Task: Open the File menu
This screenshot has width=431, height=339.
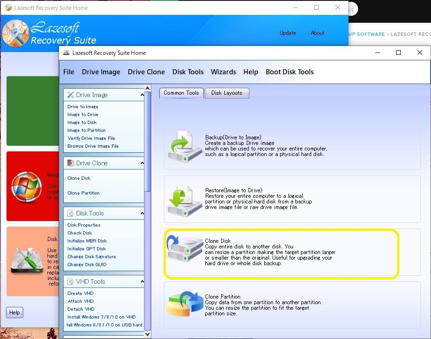Action: (x=69, y=72)
